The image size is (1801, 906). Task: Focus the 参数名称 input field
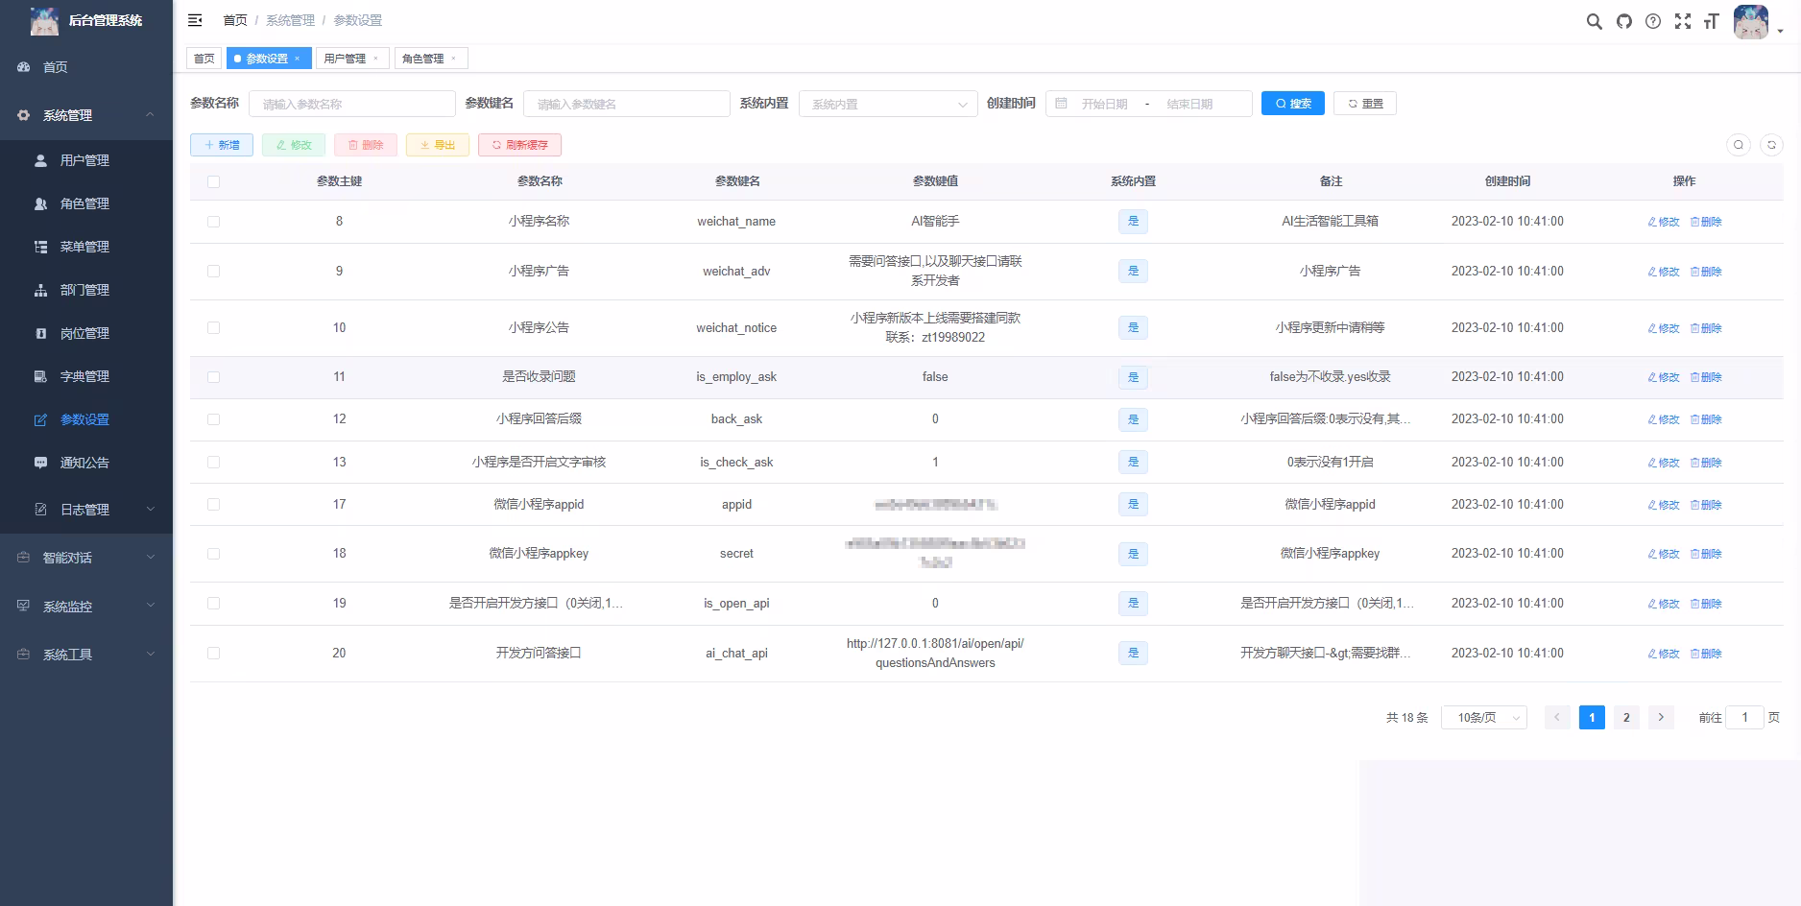[x=352, y=104]
